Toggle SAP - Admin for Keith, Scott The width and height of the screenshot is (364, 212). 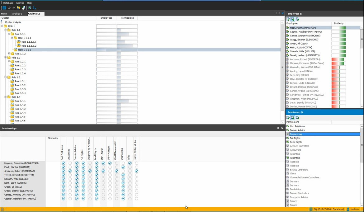tap(103, 183)
